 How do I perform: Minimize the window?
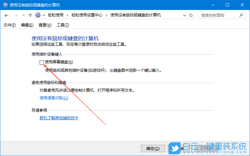click(x=213, y=5)
